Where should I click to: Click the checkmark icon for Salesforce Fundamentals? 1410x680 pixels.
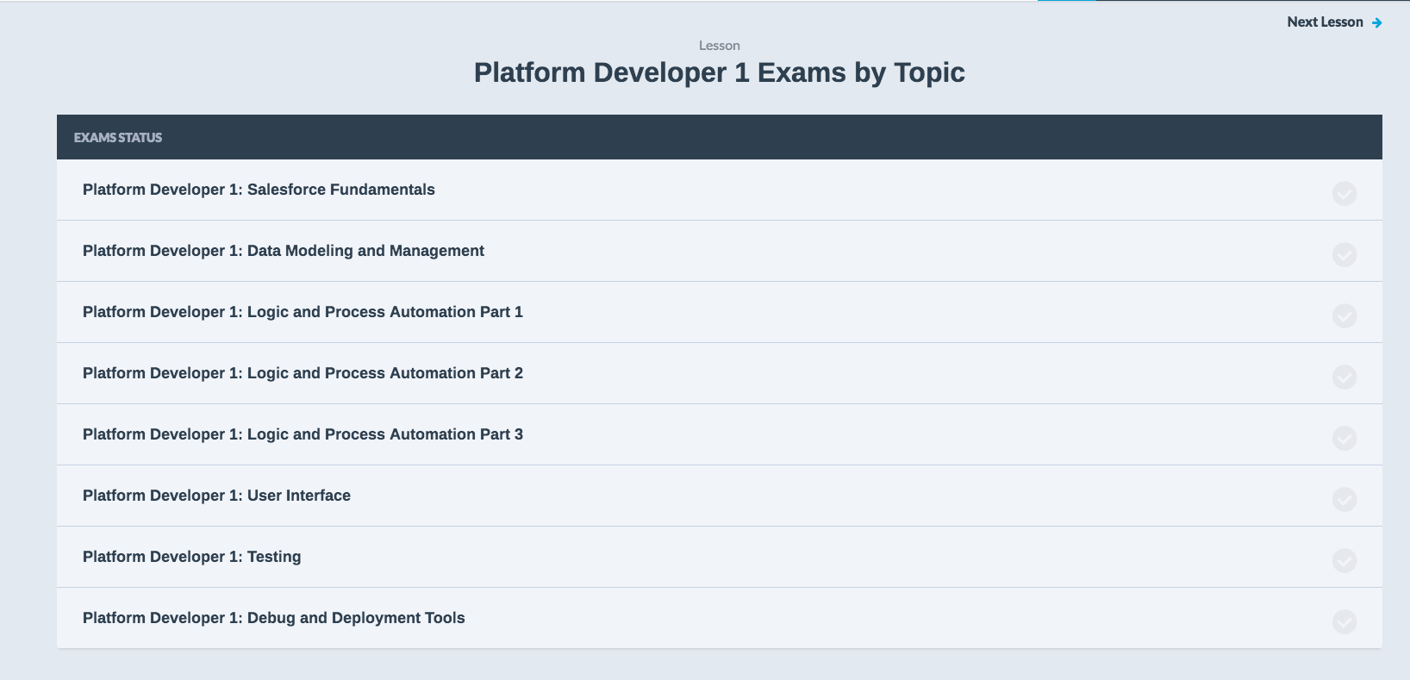(x=1344, y=193)
